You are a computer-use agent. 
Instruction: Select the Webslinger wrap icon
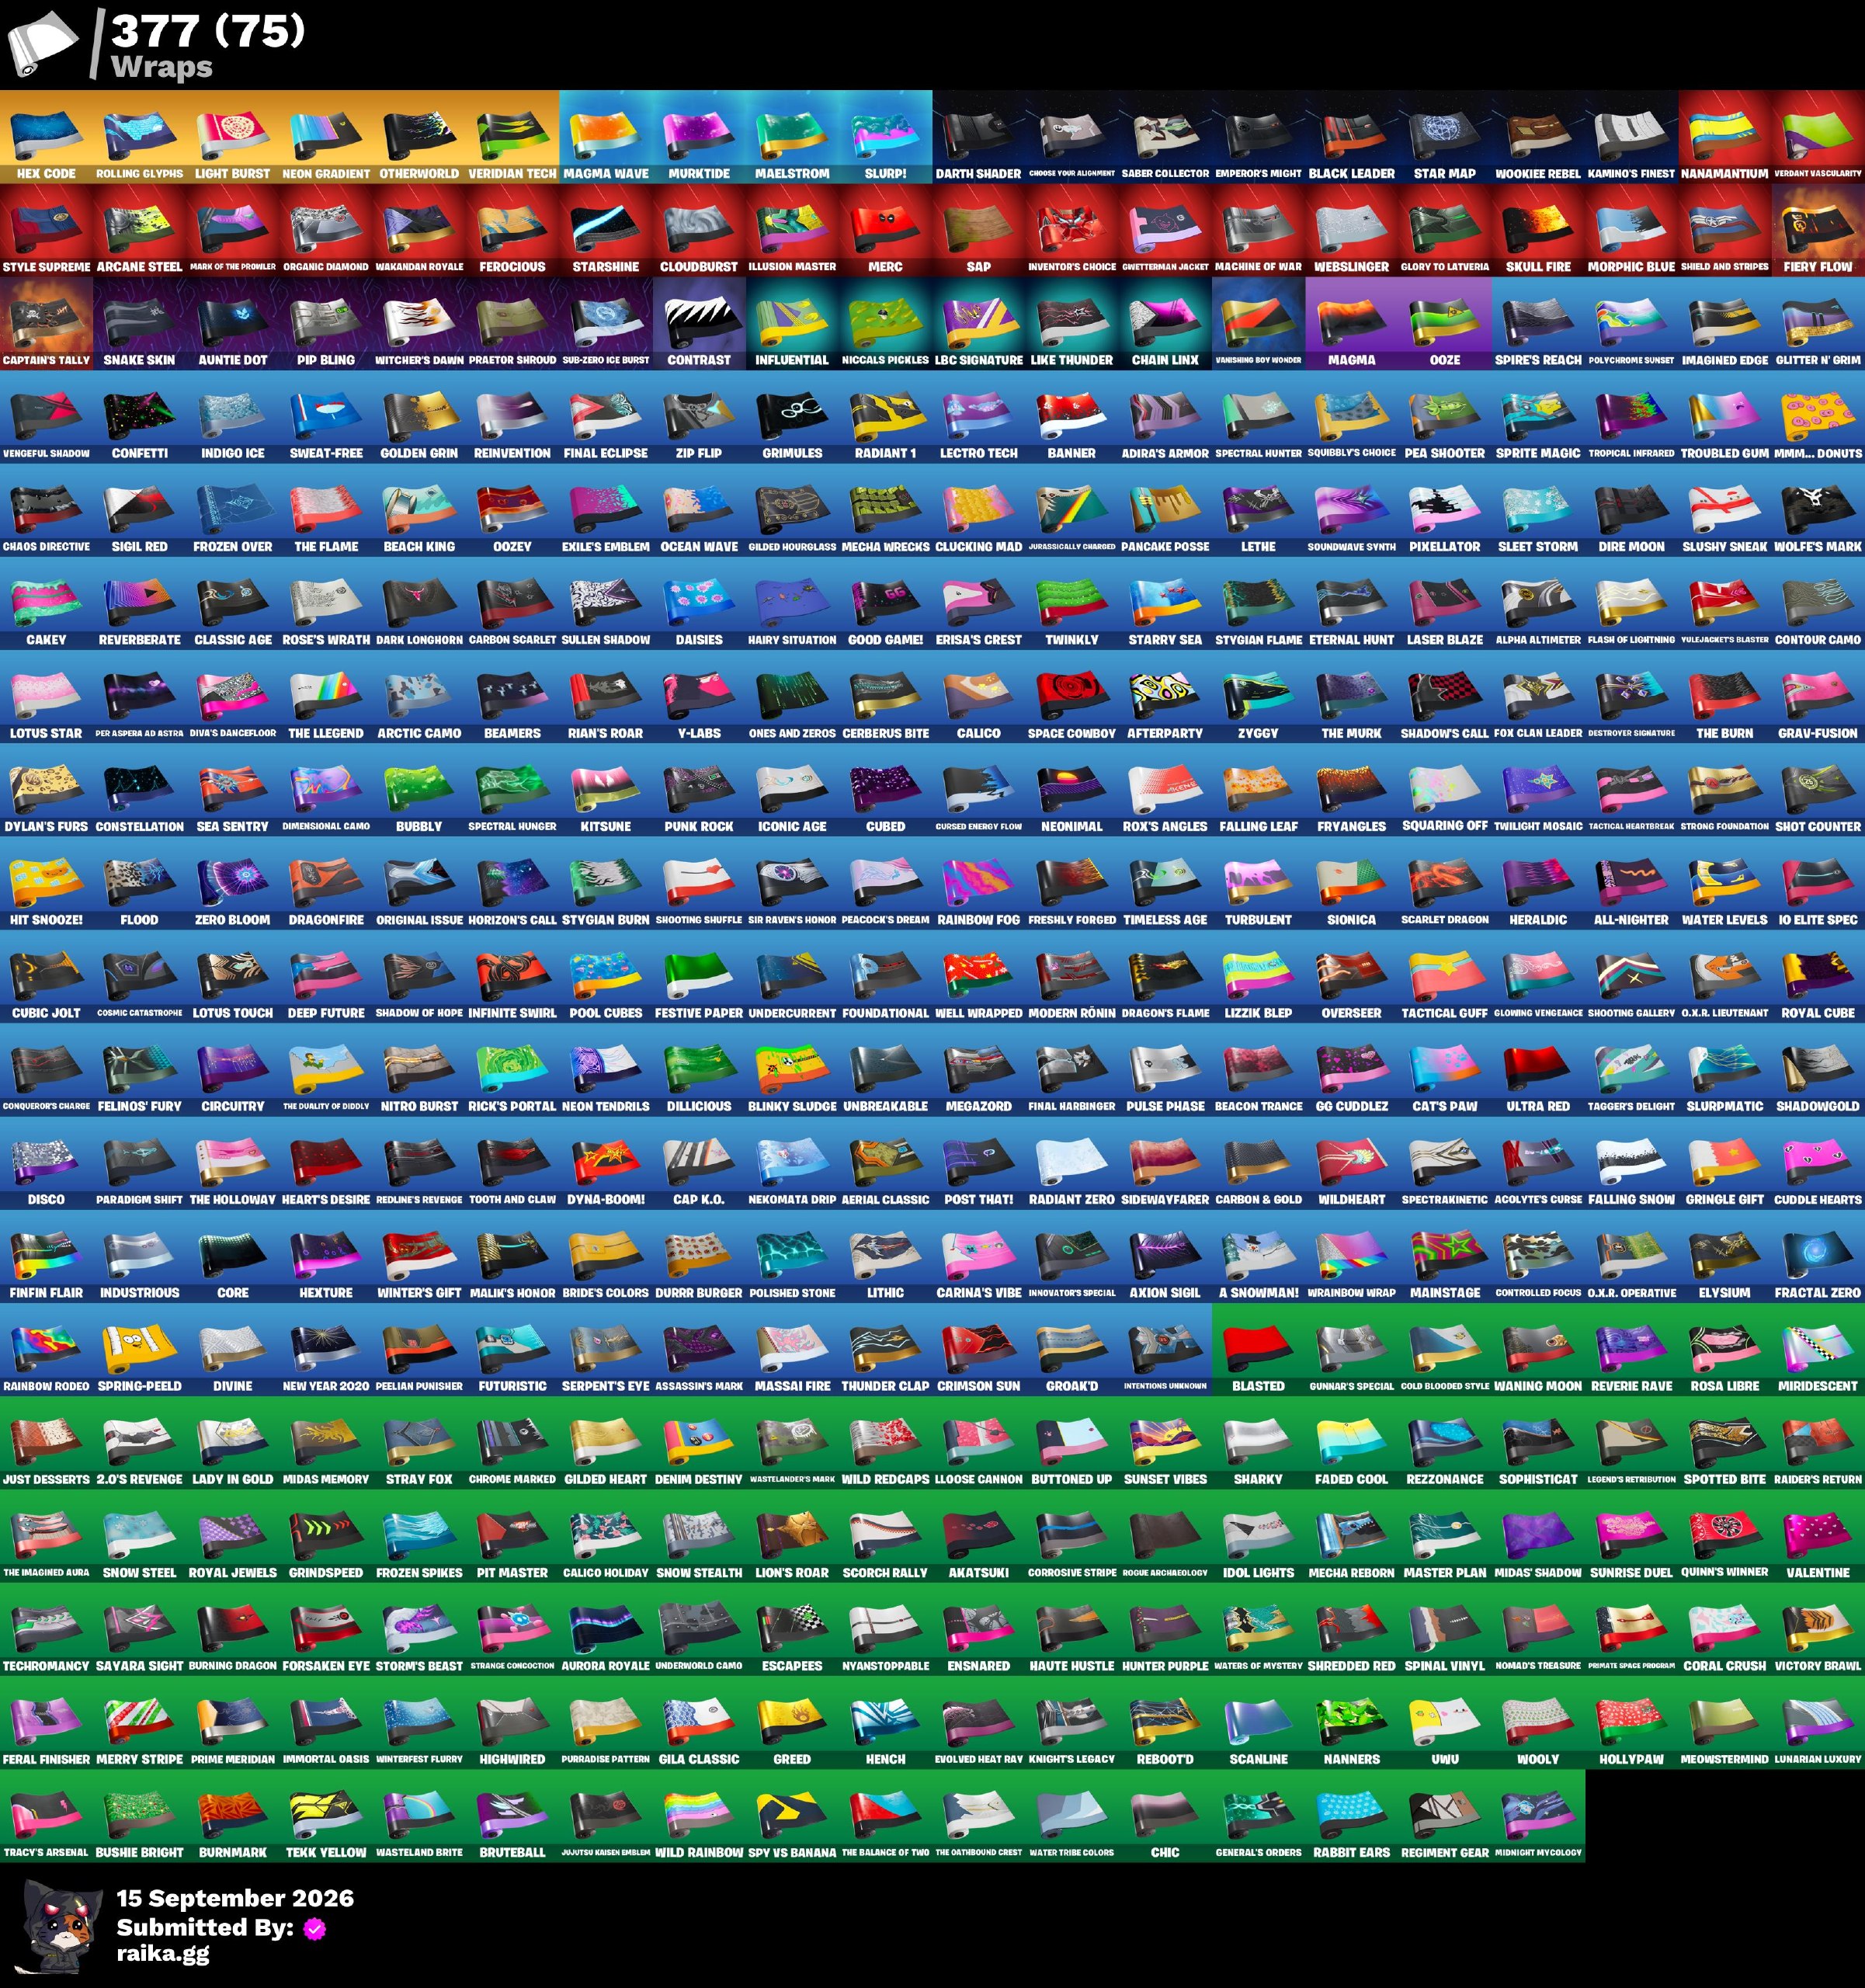(1351, 230)
